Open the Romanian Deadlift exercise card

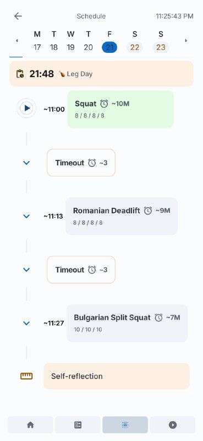click(x=122, y=216)
